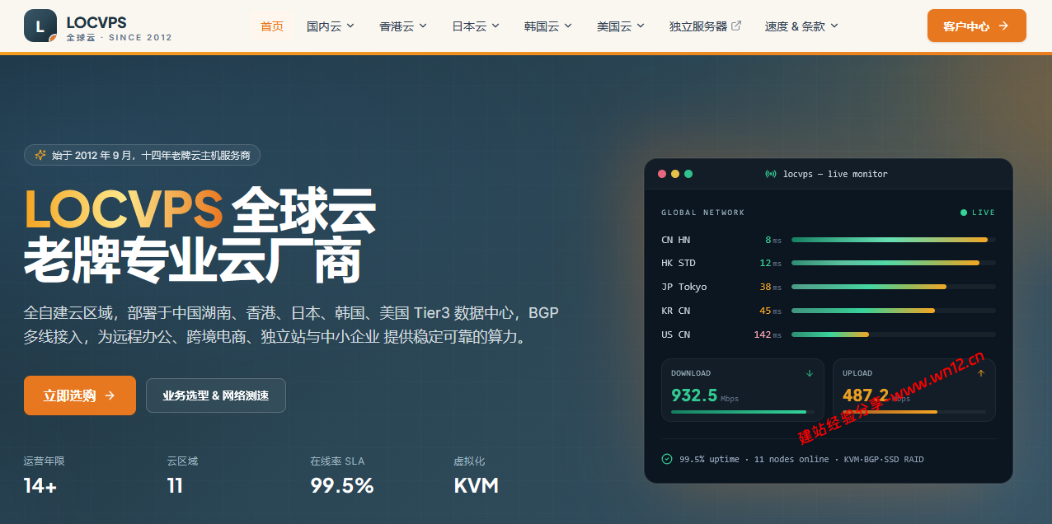Expand the 韩国云 dropdown chevron
The width and height of the screenshot is (1052, 524).
pyautogui.click(x=568, y=26)
